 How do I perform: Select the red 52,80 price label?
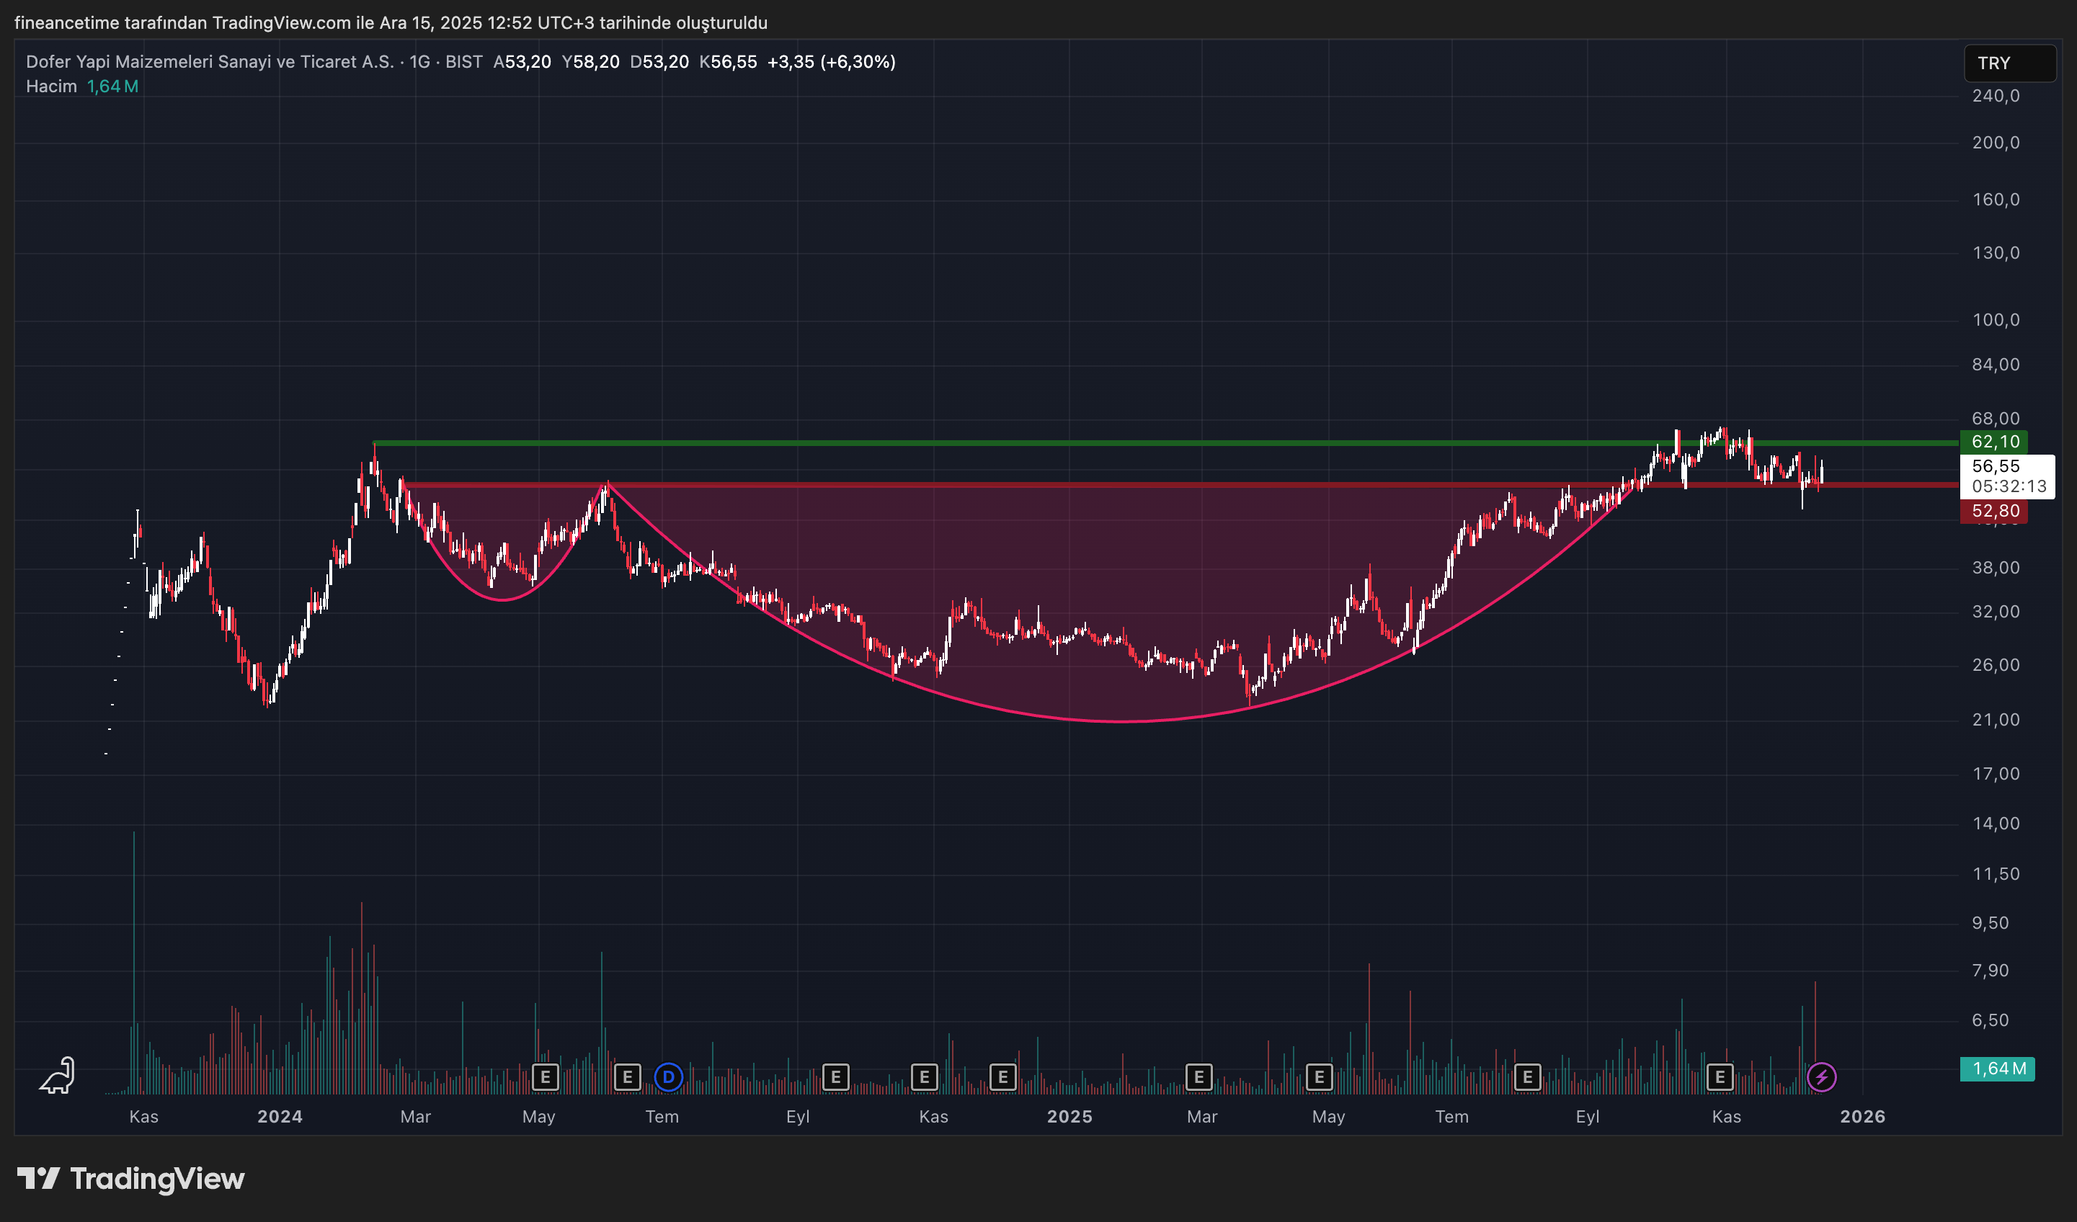coord(1993,511)
